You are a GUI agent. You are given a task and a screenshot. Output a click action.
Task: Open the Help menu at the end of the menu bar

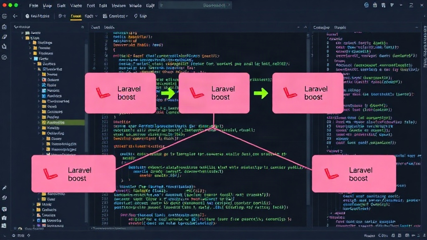click(150, 5)
